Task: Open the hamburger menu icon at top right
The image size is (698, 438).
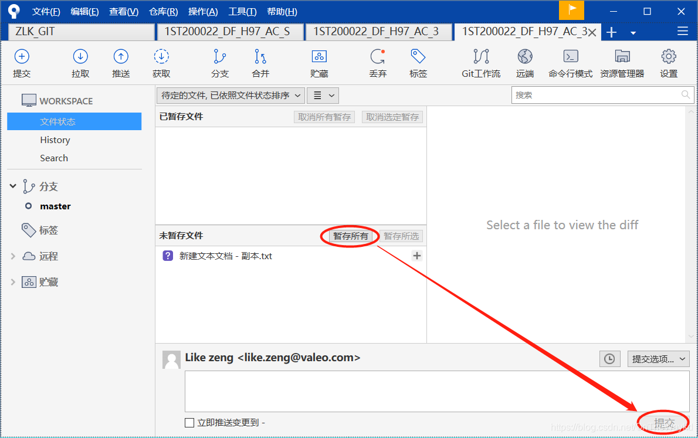Action: click(x=682, y=31)
